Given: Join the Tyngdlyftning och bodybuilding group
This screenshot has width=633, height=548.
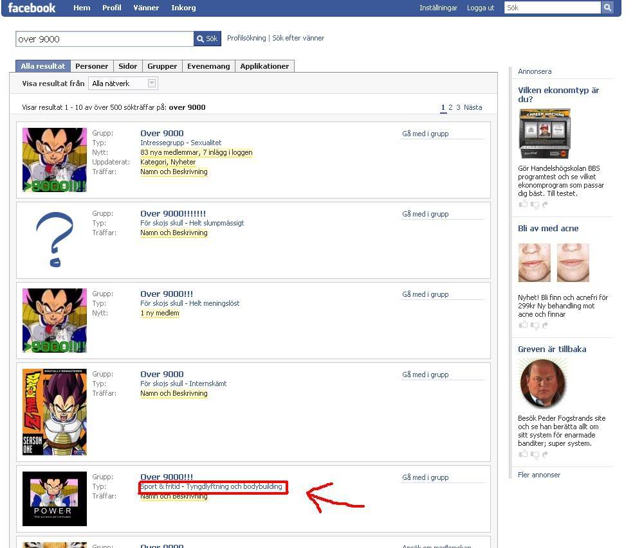Looking at the screenshot, I should point(425,477).
